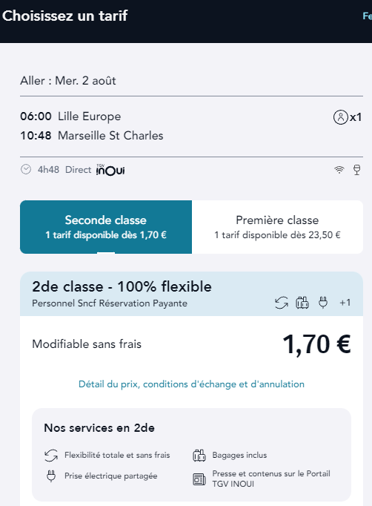Click the partially visible link in top header

(x=367, y=16)
